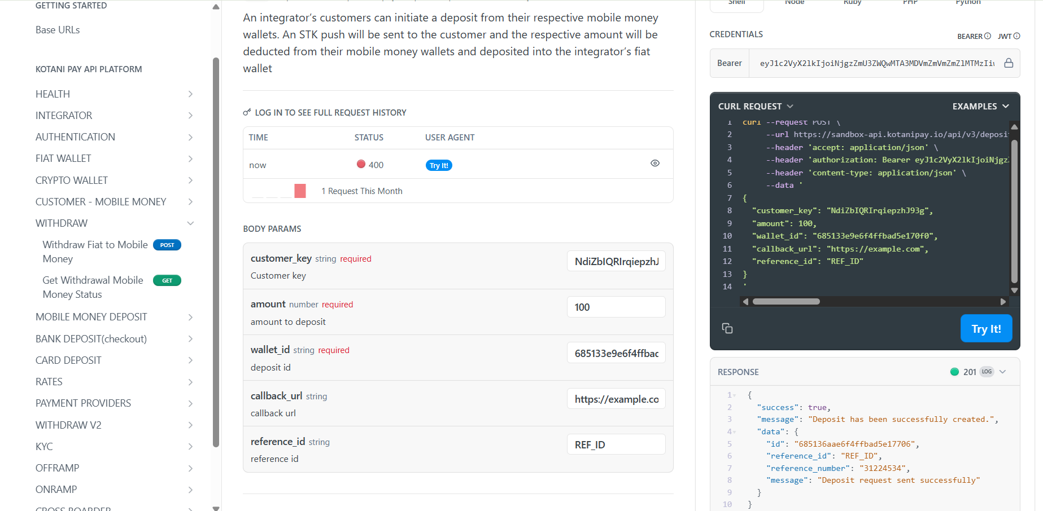Select JWT credential type

click(x=1005, y=36)
